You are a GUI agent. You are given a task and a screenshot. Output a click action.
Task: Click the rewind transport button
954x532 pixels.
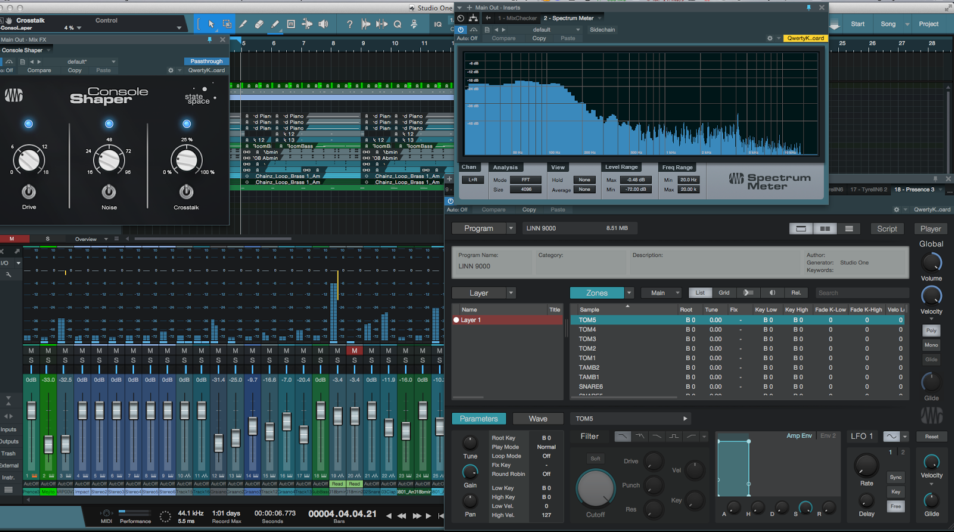pos(402,515)
